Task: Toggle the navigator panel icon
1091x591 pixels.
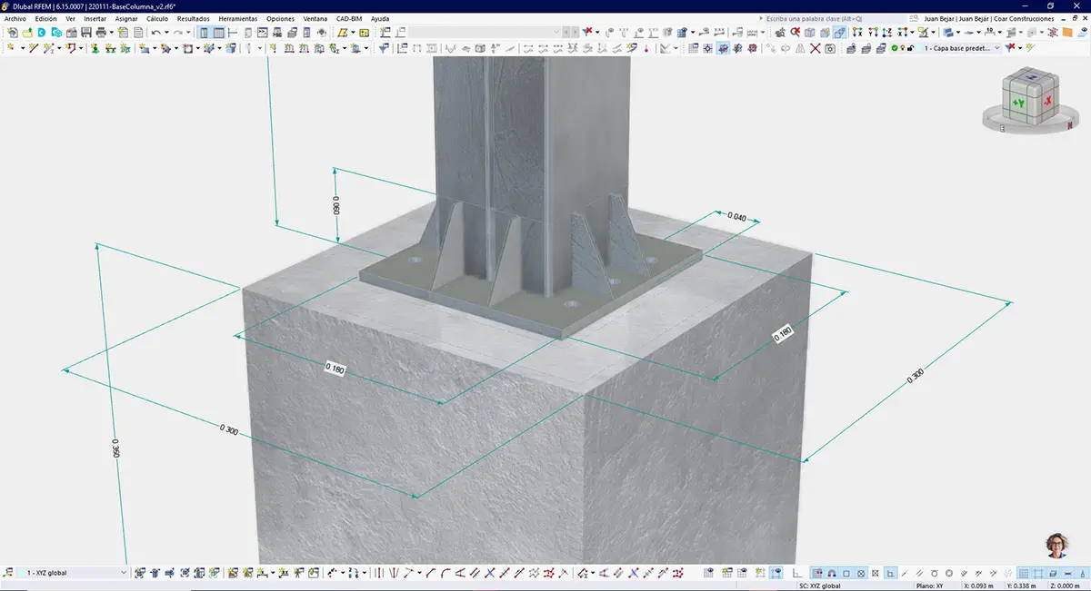Action: click(x=204, y=32)
